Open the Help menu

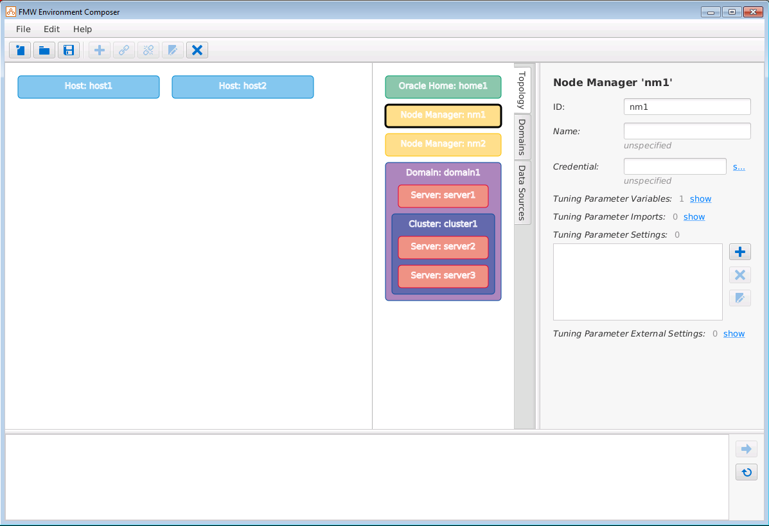82,29
